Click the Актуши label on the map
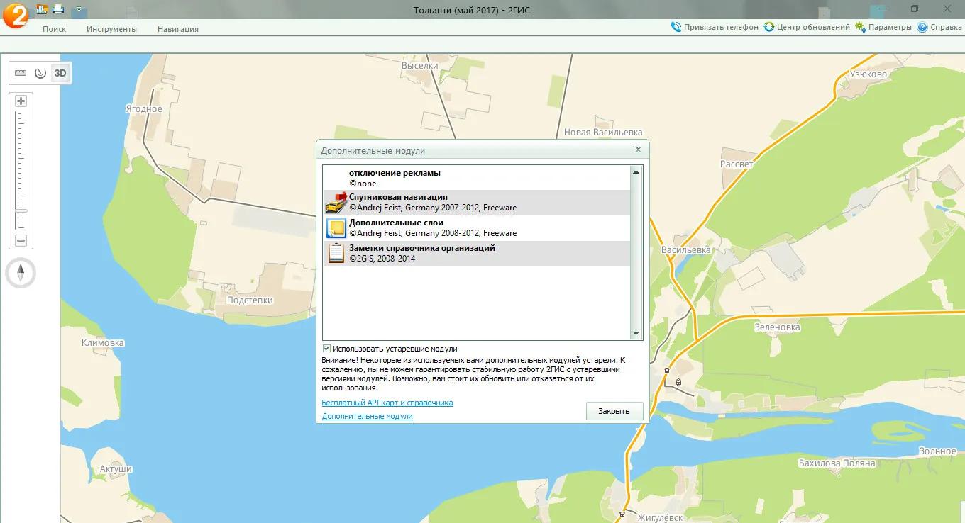The width and height of the screenshot is (965, 523). point(116,469)
